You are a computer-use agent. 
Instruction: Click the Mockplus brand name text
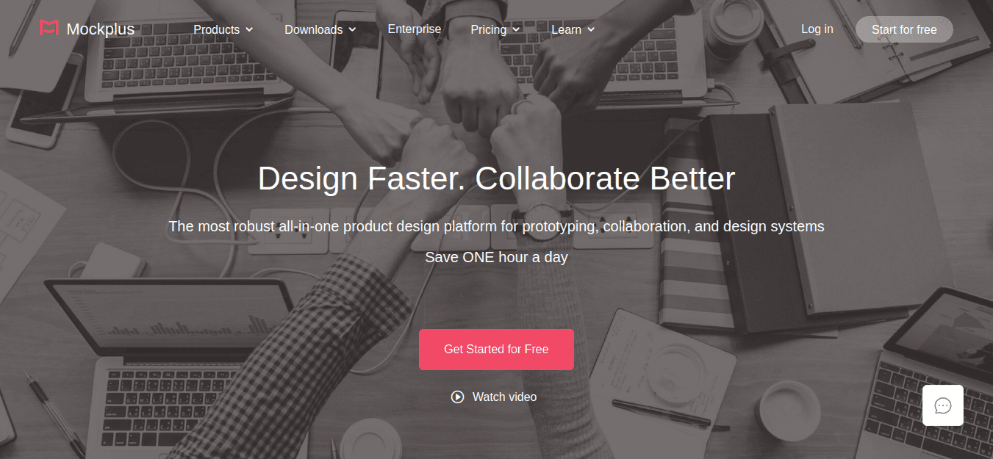[101, 29]
